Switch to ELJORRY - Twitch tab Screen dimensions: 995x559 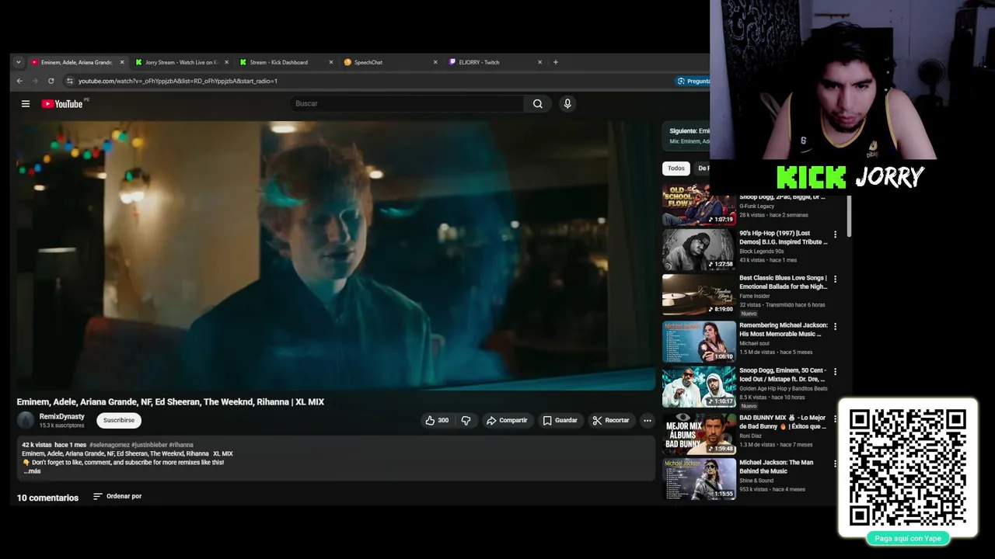[494, 62]
